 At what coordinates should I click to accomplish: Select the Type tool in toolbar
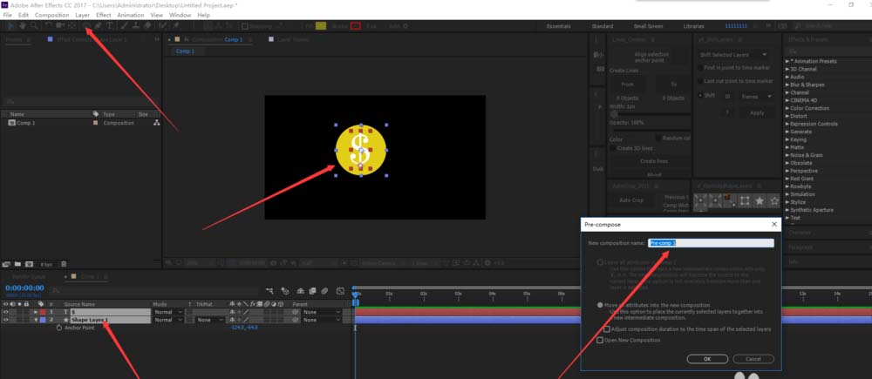click(x=110, y=25)
